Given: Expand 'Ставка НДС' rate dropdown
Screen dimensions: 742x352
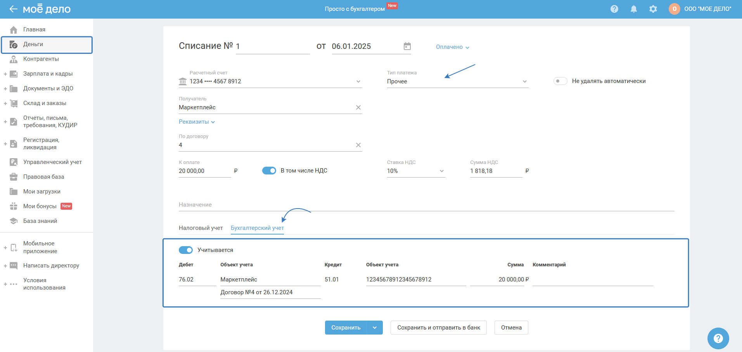Looking at the screenshot, I should point(416,171).
